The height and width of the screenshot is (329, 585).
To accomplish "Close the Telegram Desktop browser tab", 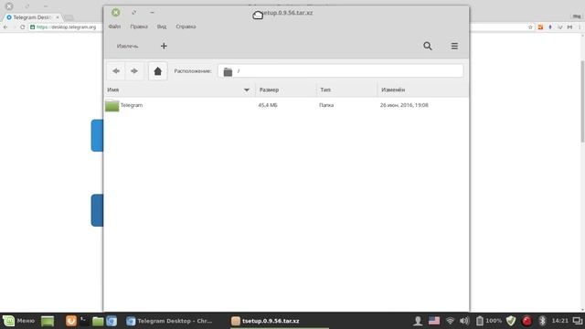I will click(x=58, y=17).
